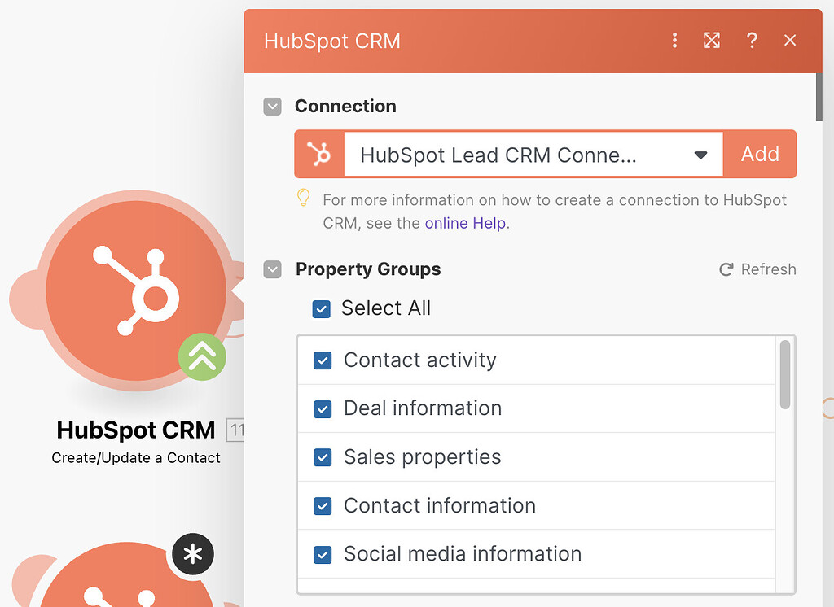Disable the Contact activity property group

[323, 360]
